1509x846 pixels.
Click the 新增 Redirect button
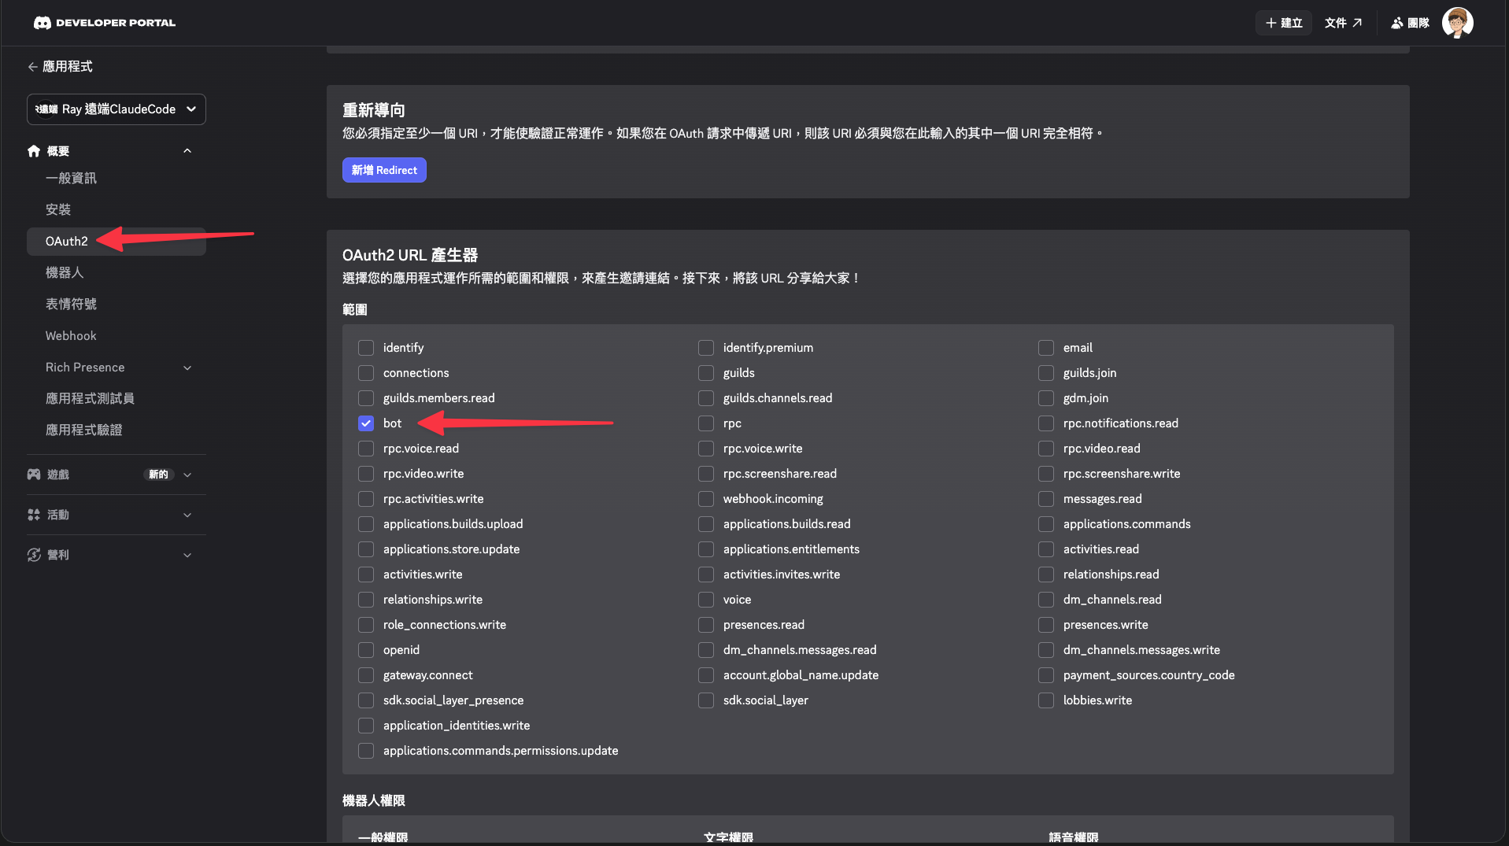(384, 170)
